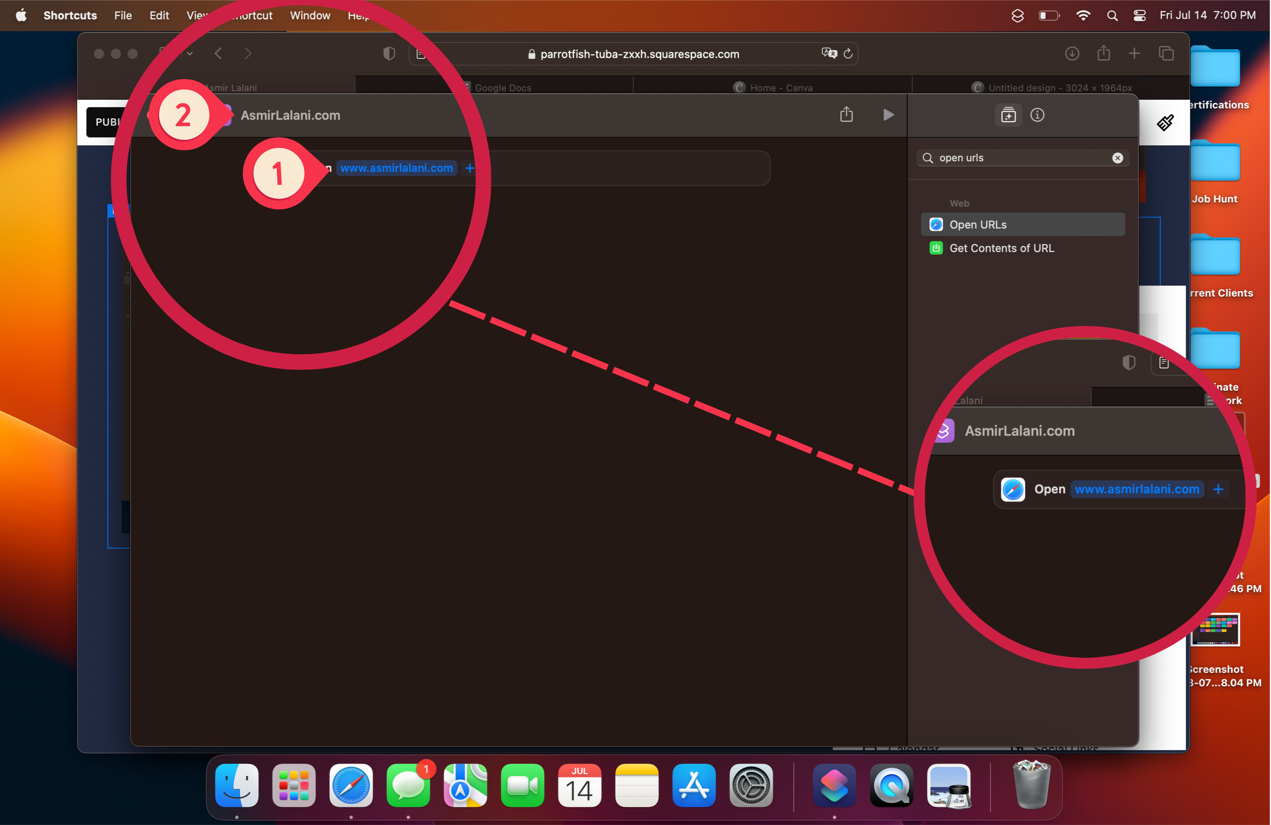Launch Shortcuts app from the Dock
The image size is (1271, 825).
coord(834,785)
